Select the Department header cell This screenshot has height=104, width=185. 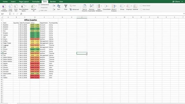tap(44, 23)
